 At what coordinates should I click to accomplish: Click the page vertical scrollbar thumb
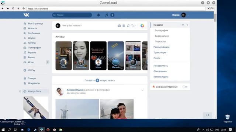pos(215,18)
